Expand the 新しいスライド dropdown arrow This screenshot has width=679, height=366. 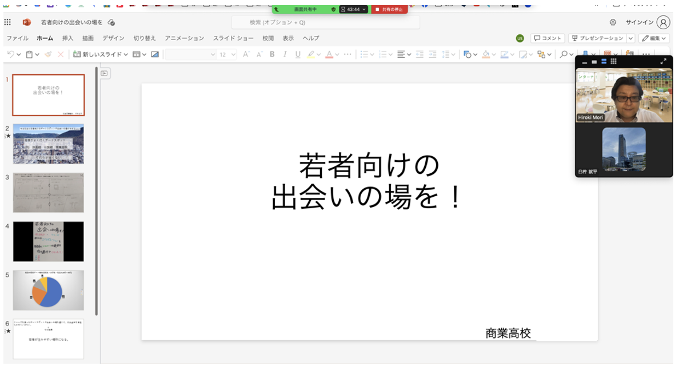click(125, 54)
